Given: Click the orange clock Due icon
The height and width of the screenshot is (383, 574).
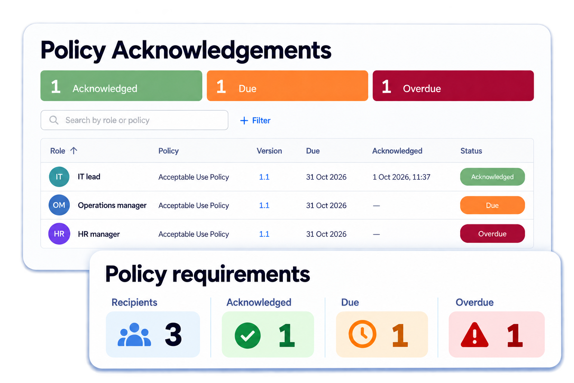Looking at the screenshot, I should [362, 334].
